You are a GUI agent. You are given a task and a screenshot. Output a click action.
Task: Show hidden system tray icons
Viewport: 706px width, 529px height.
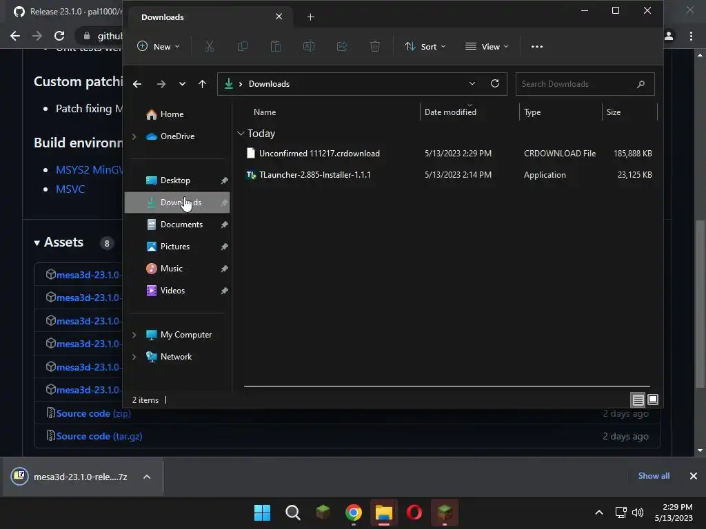[599, 512]
